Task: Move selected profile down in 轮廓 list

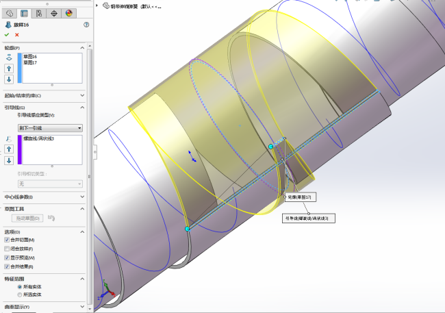Action: pyautogui.click(x=9, y=79)
